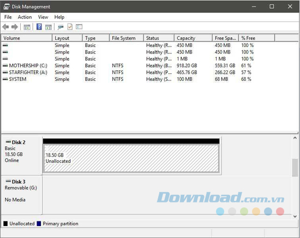
Task: Click the No Media text for Disk 3
Action: tap(15, 200)
